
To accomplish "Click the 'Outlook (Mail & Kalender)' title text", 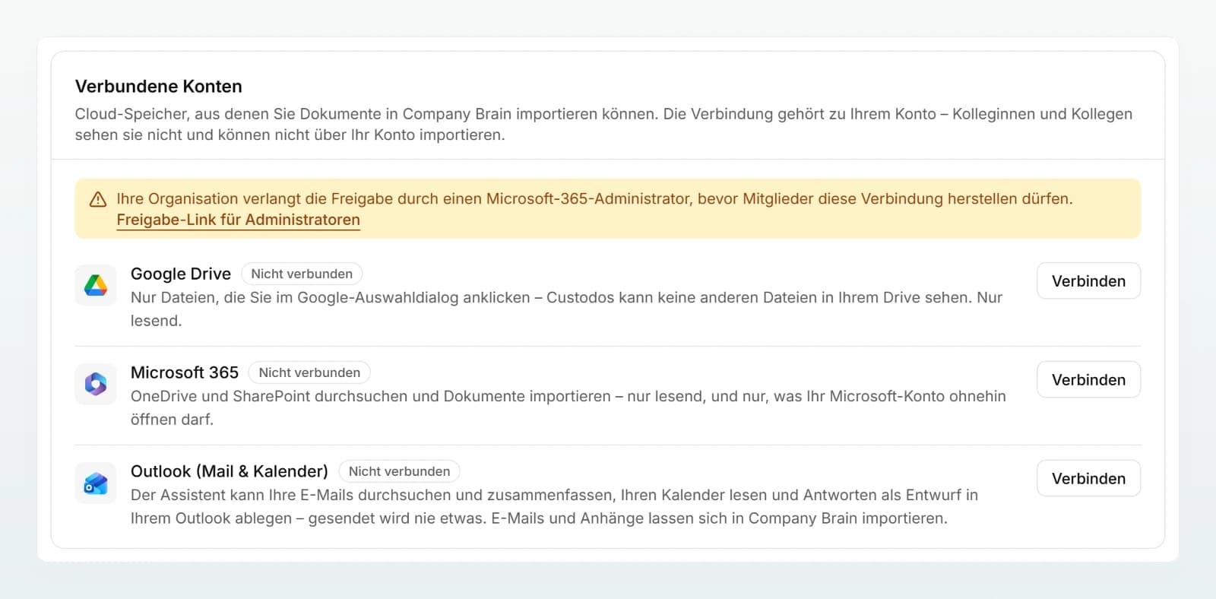I will [230, 471].
